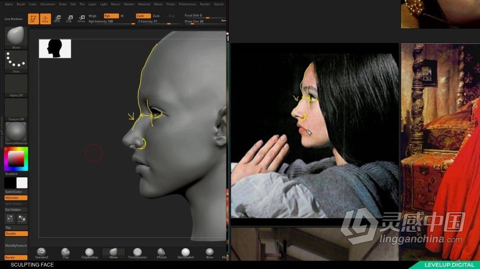Viewport: 480px width, 269px height.
Task: Open the Preferences menu
Action: [x=187, y=4]
